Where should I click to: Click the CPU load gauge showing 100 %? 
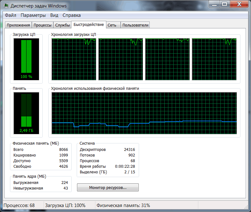[27, 59]
